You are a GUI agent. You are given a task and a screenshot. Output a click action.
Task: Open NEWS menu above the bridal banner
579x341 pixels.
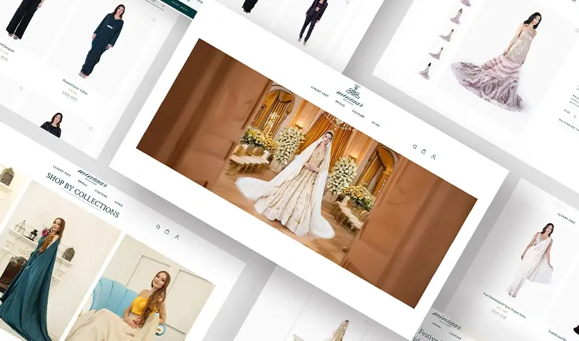pyautogui.click(x=375, y=123)
